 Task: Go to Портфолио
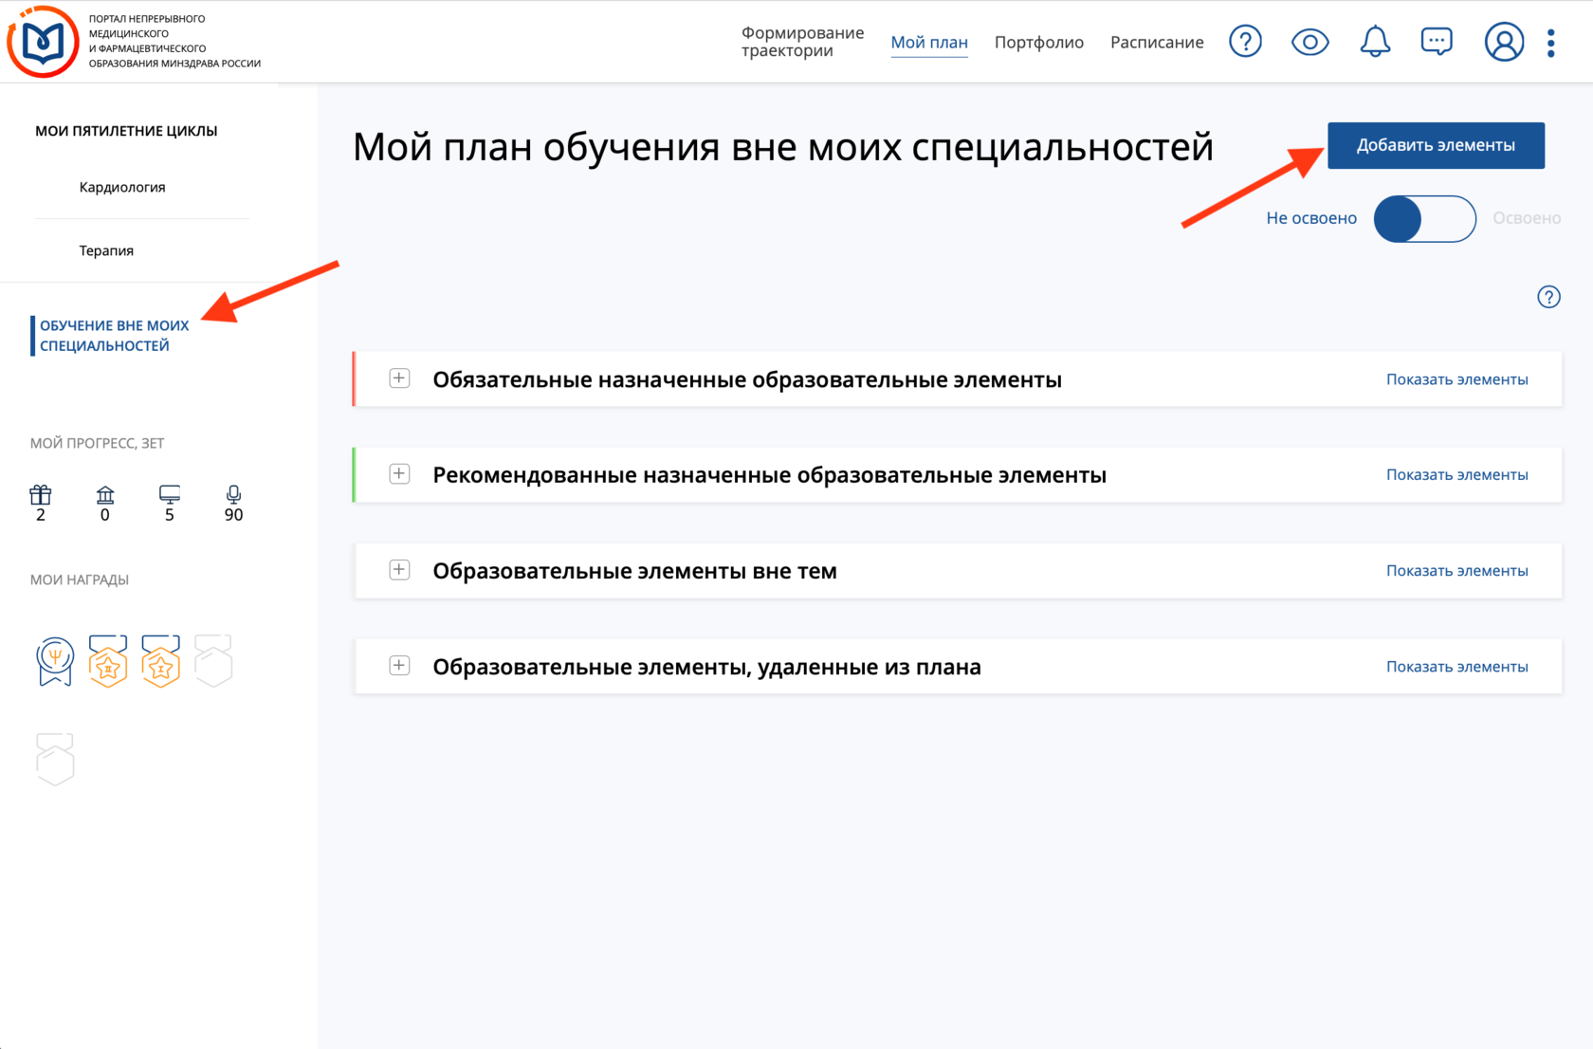(1038, 42)
